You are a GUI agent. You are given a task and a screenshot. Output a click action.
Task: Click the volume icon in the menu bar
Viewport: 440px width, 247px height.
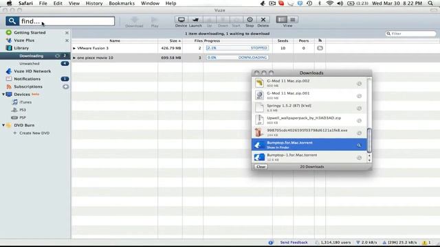[340, 3]
